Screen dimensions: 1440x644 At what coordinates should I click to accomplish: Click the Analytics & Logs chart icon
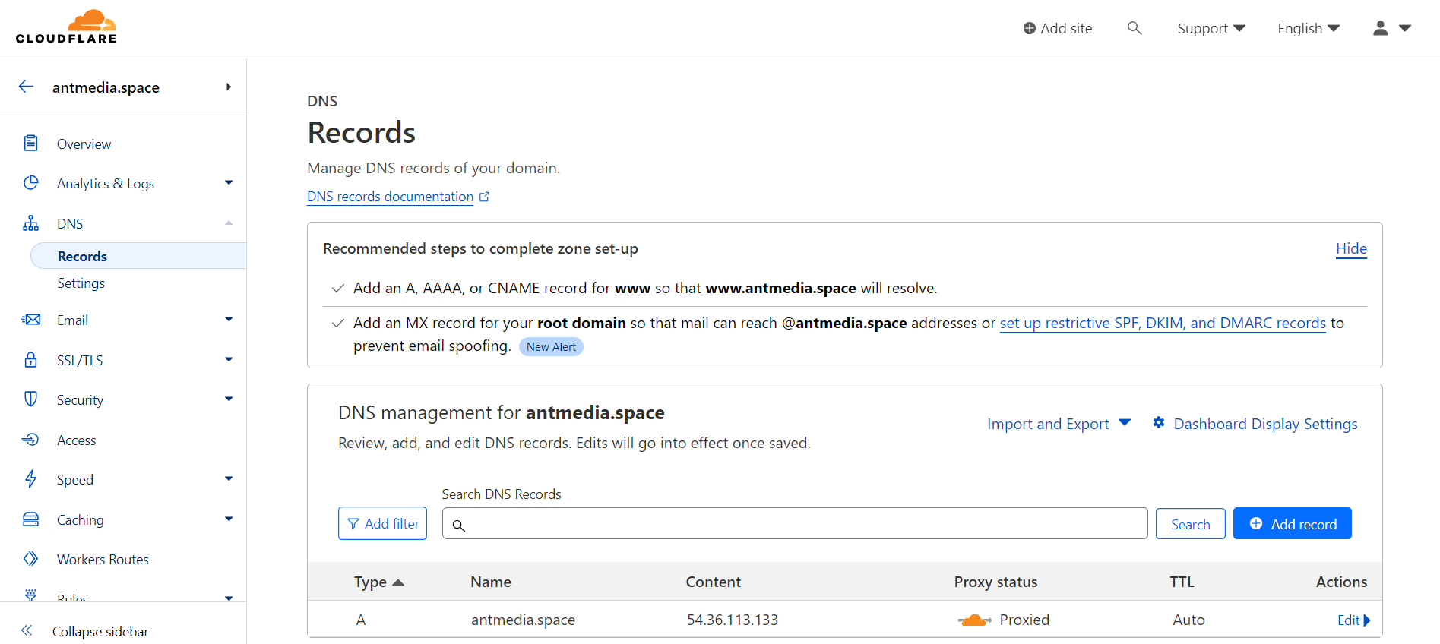pyautogui.click(x=30, y=183)
